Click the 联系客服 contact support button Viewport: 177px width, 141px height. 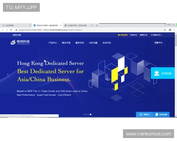coord(161,115)
